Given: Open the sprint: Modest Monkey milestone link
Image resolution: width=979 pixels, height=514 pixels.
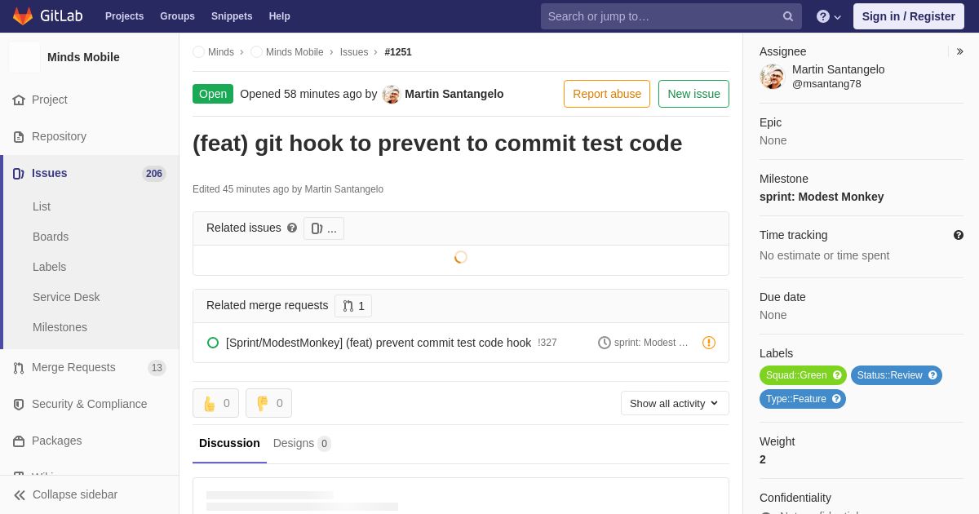Looking at the screenshot, I should [x=822, y=197].
